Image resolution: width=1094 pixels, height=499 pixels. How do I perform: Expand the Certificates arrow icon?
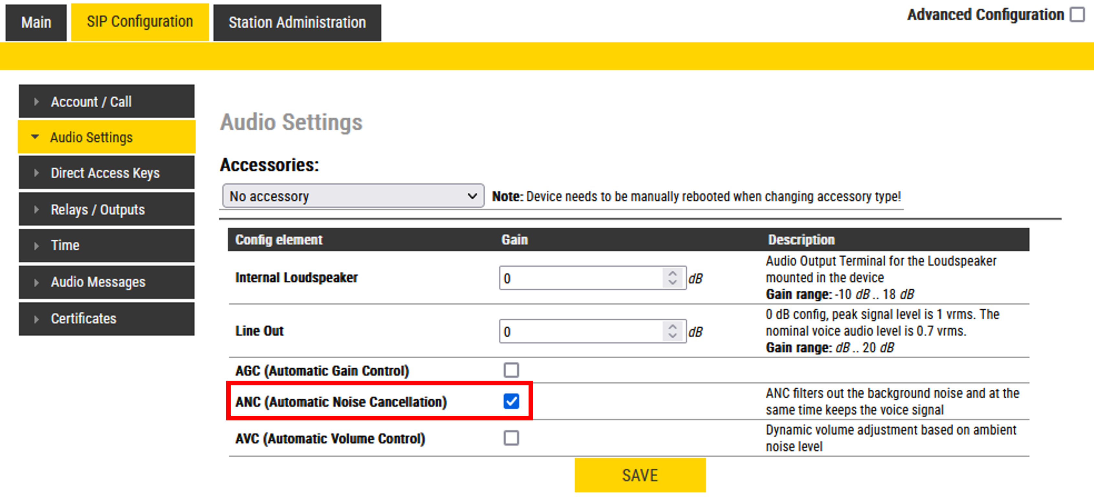(37, 319)
